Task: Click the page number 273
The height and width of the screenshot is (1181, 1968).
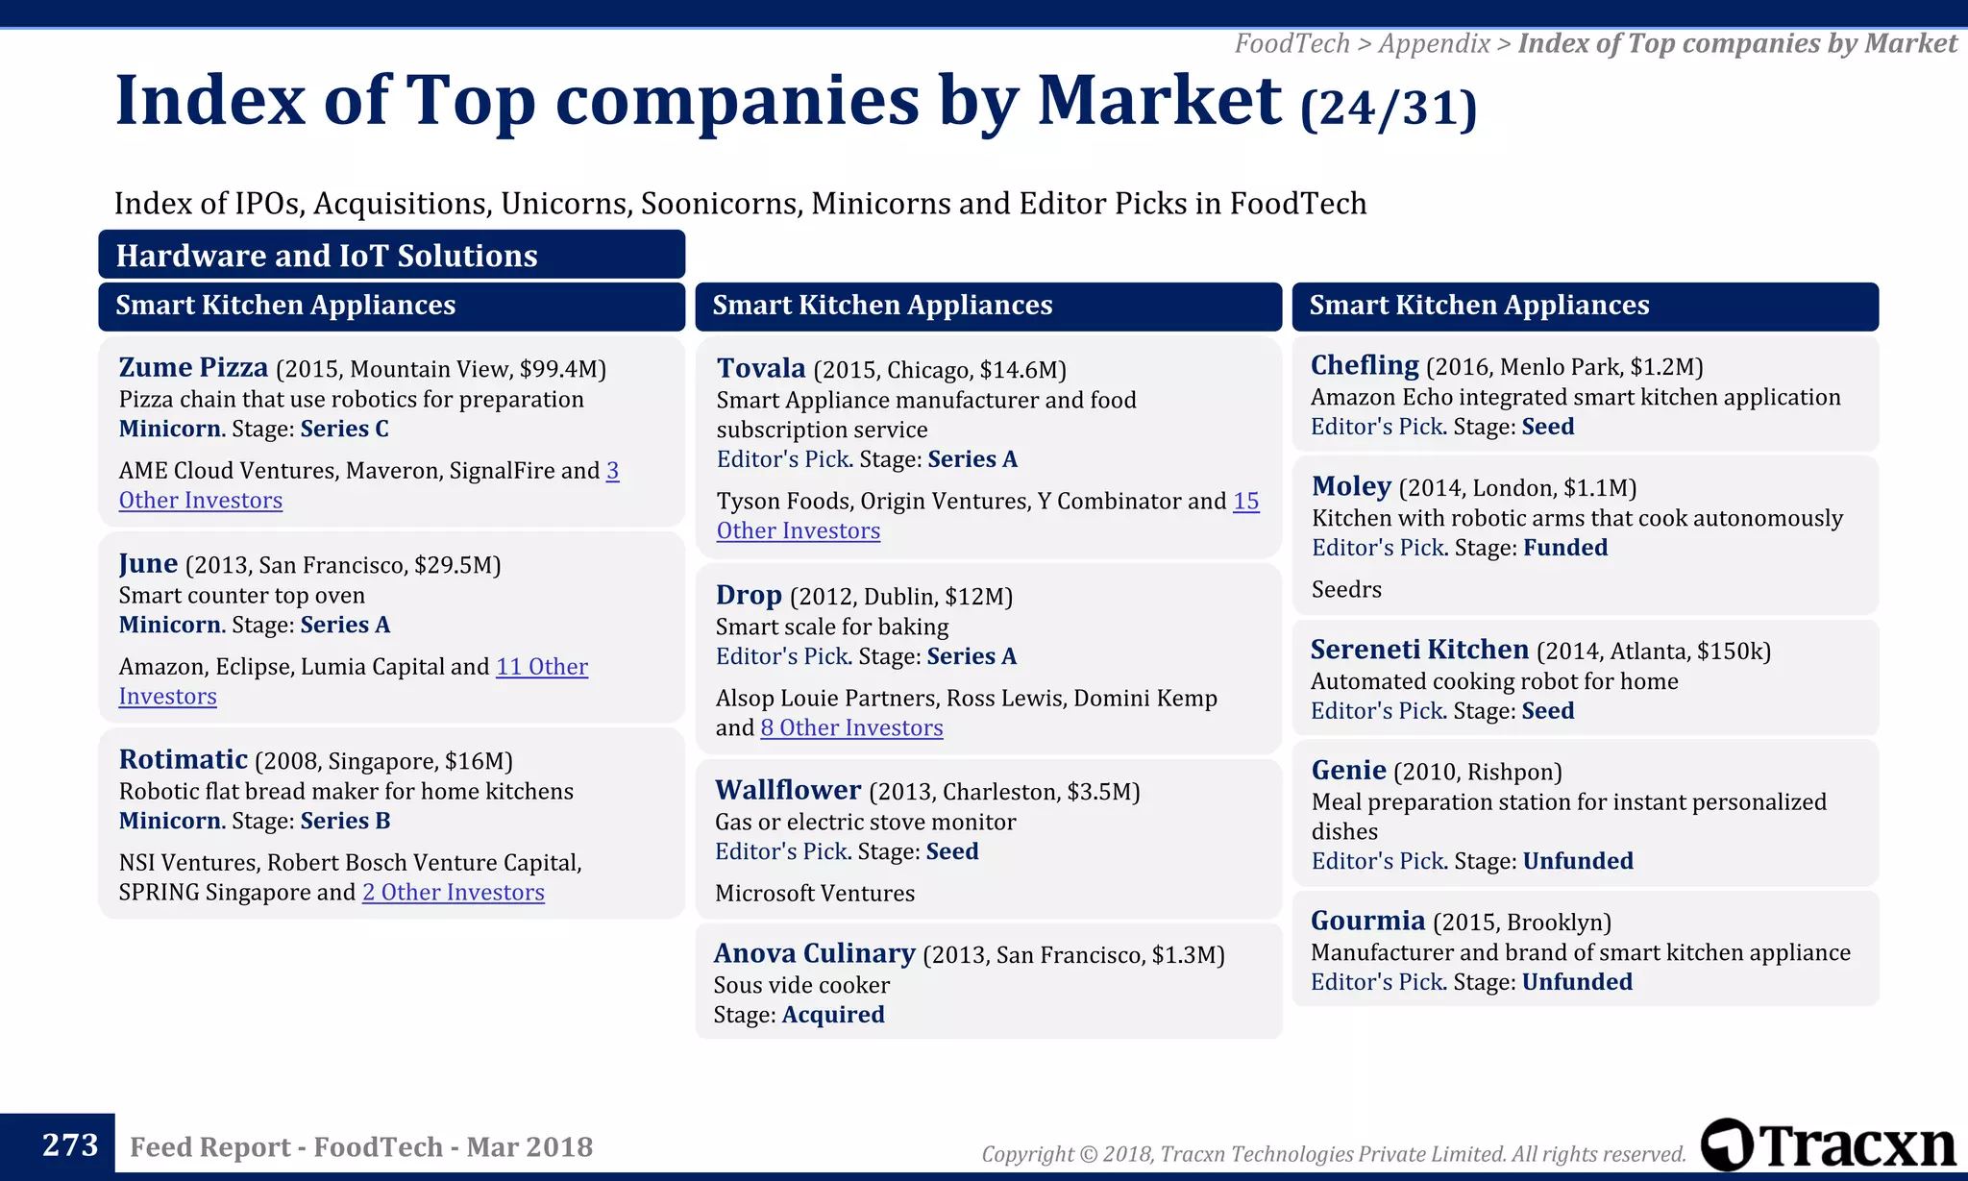Action: (70, 1144)
